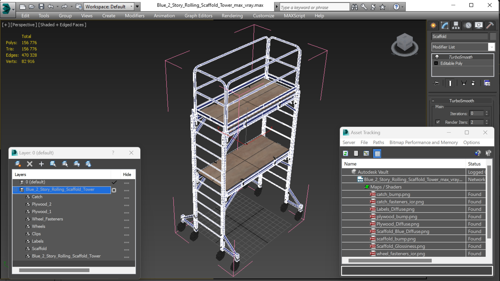Undo the last action
The image size is (500, 281).
tap(51, 6)
